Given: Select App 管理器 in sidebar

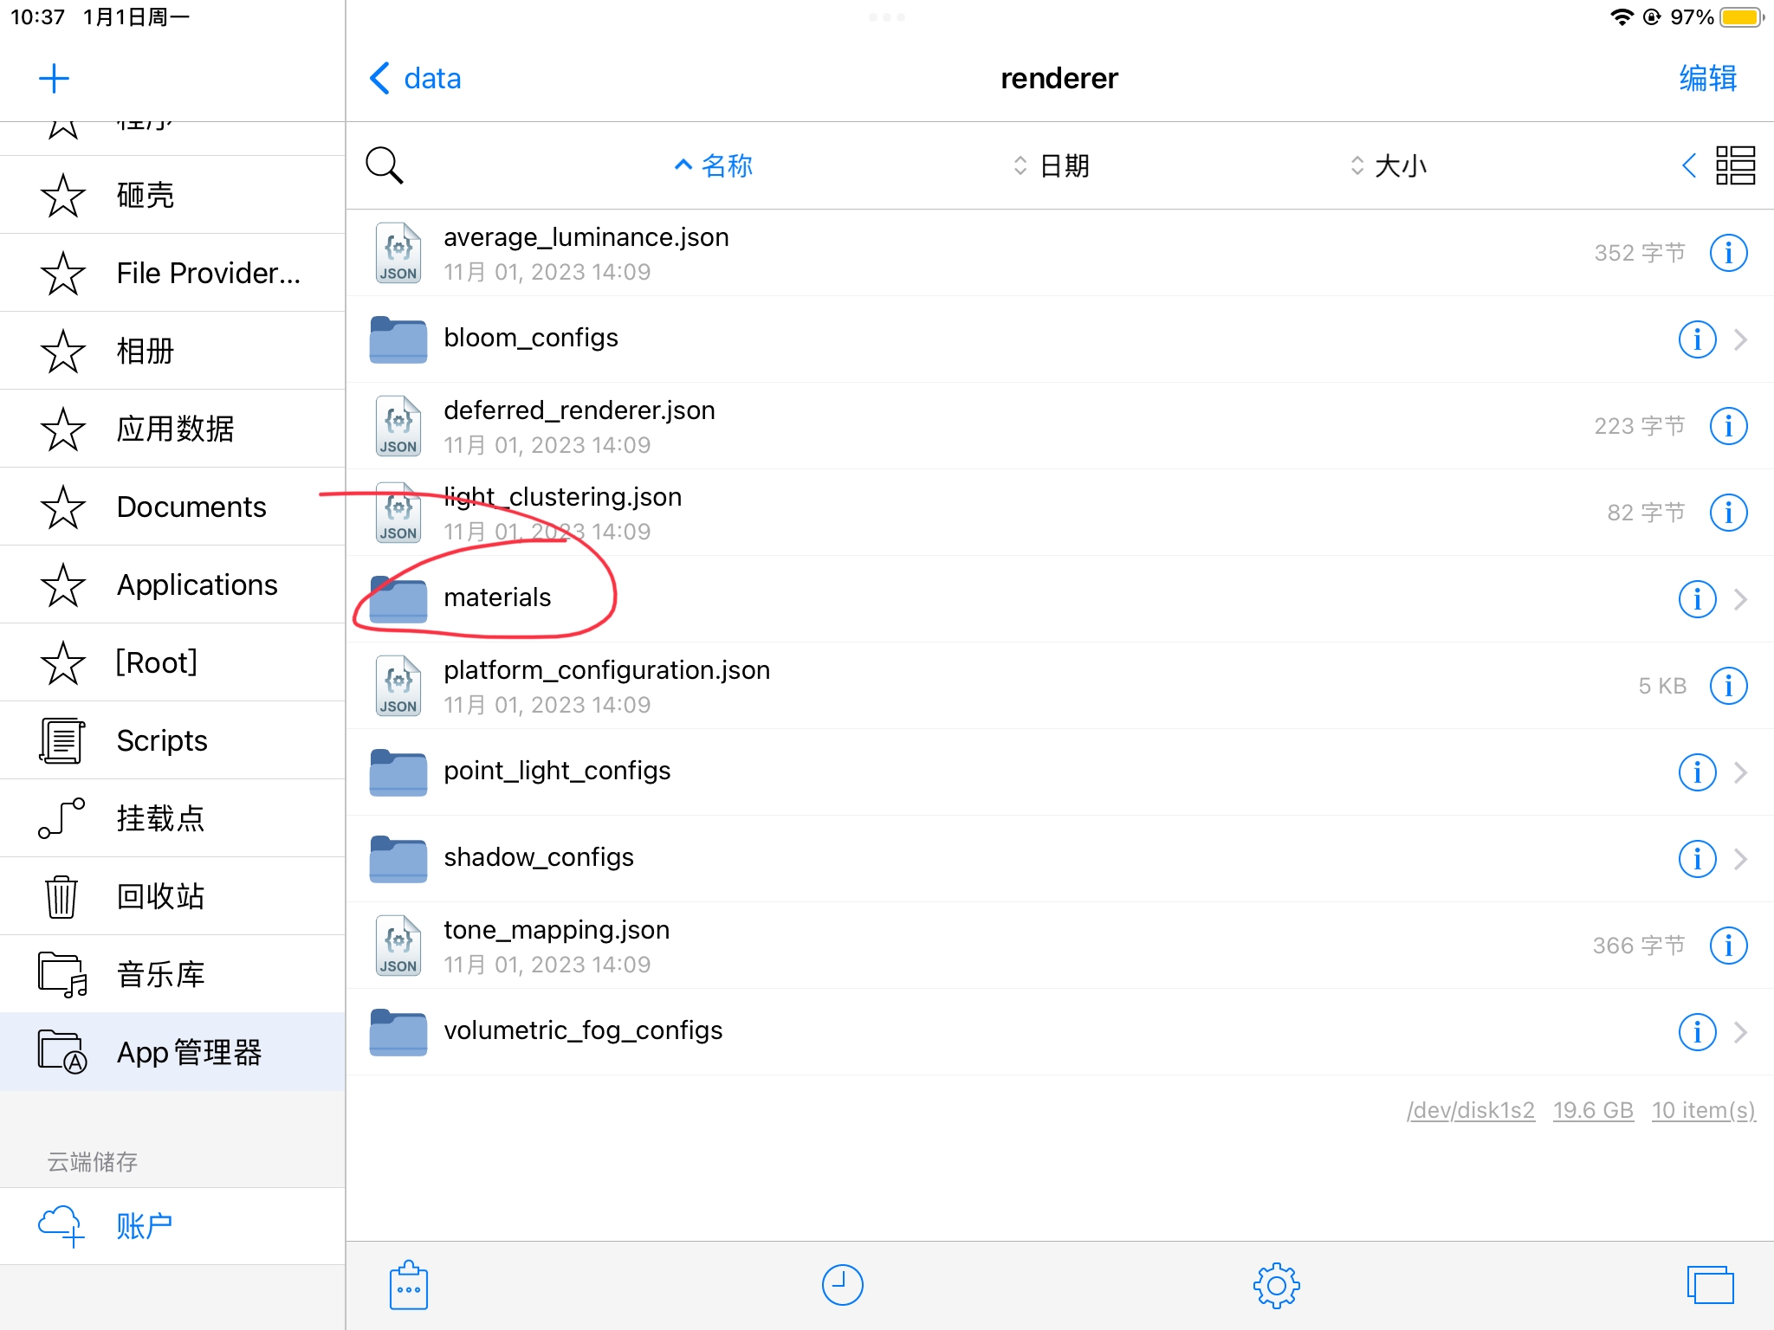Looking at the screenshot, I should (x=173, y=1052).
